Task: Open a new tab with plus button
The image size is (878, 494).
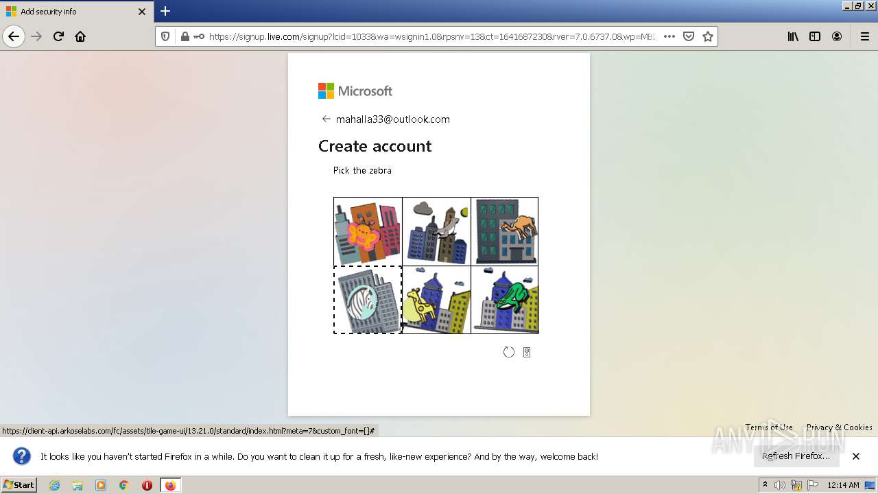Action: point(165,11)
